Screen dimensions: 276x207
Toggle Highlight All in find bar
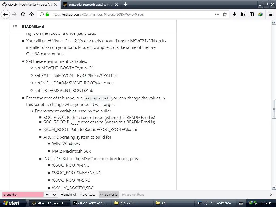(68, 195)
